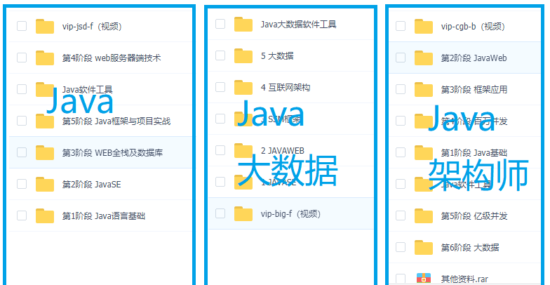
Task: Tick the checkbox for 5 大数据
Action: pos(220,55)
